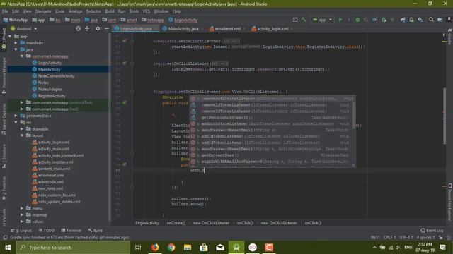
Task: Expand the com.smart.notesapp (androidTest) package
Action: [22, 102]
